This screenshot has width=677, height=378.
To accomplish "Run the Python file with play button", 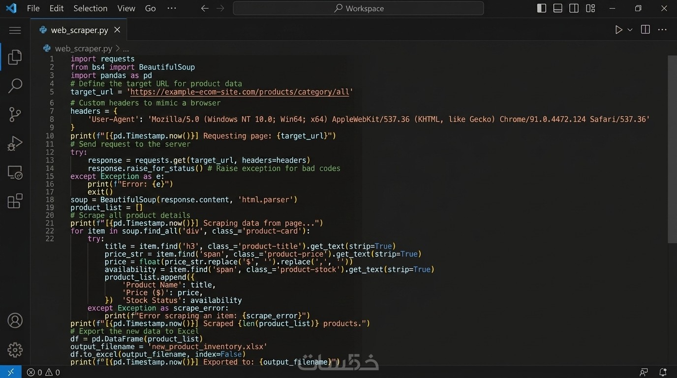I will tap(618, 30).
